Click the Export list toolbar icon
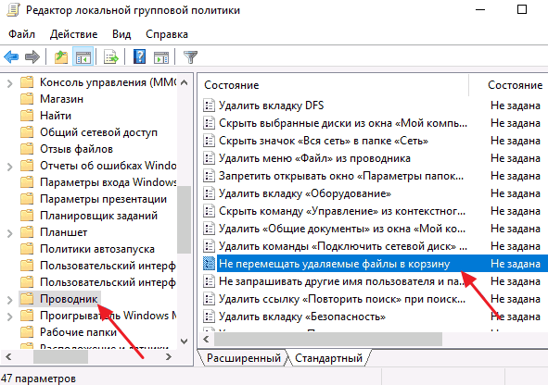 tap(110, 56)
